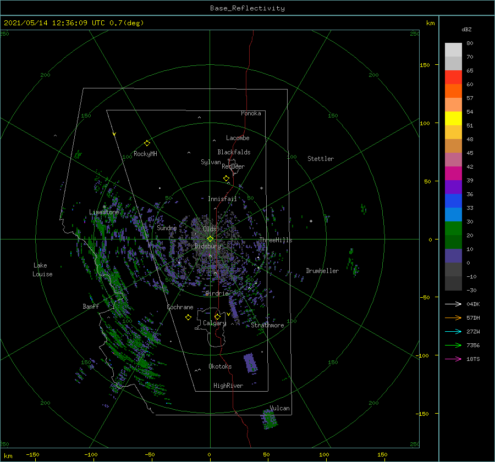Click the Olds town label

point(210,229)
